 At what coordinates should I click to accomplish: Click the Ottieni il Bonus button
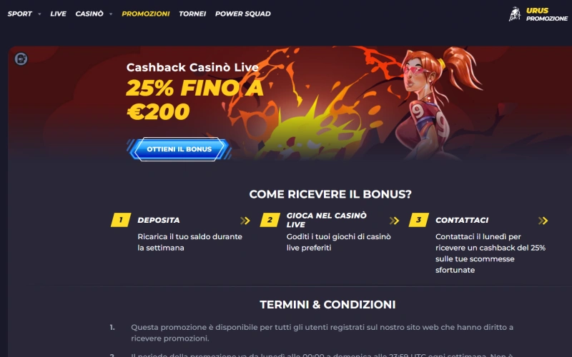point(179,149)
